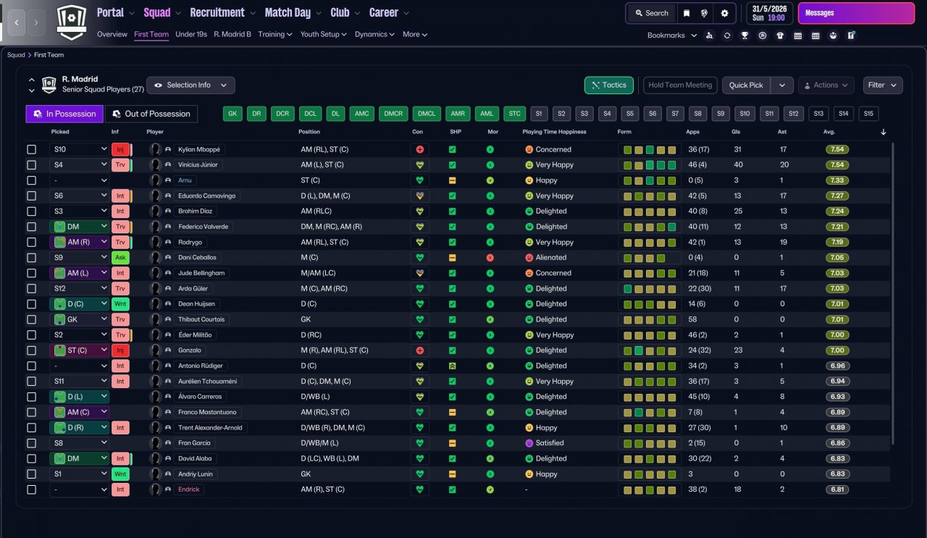The height and width of the screenshot is (538, 927).
Task: Go back with the left arrow navigation button
Action: (17, 22)
